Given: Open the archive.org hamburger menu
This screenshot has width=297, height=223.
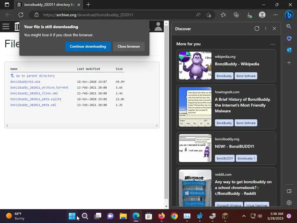Looking at the screenshot, I should click(6, 26).
